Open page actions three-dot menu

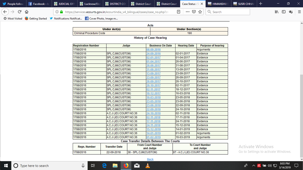(x=187, y=12)
